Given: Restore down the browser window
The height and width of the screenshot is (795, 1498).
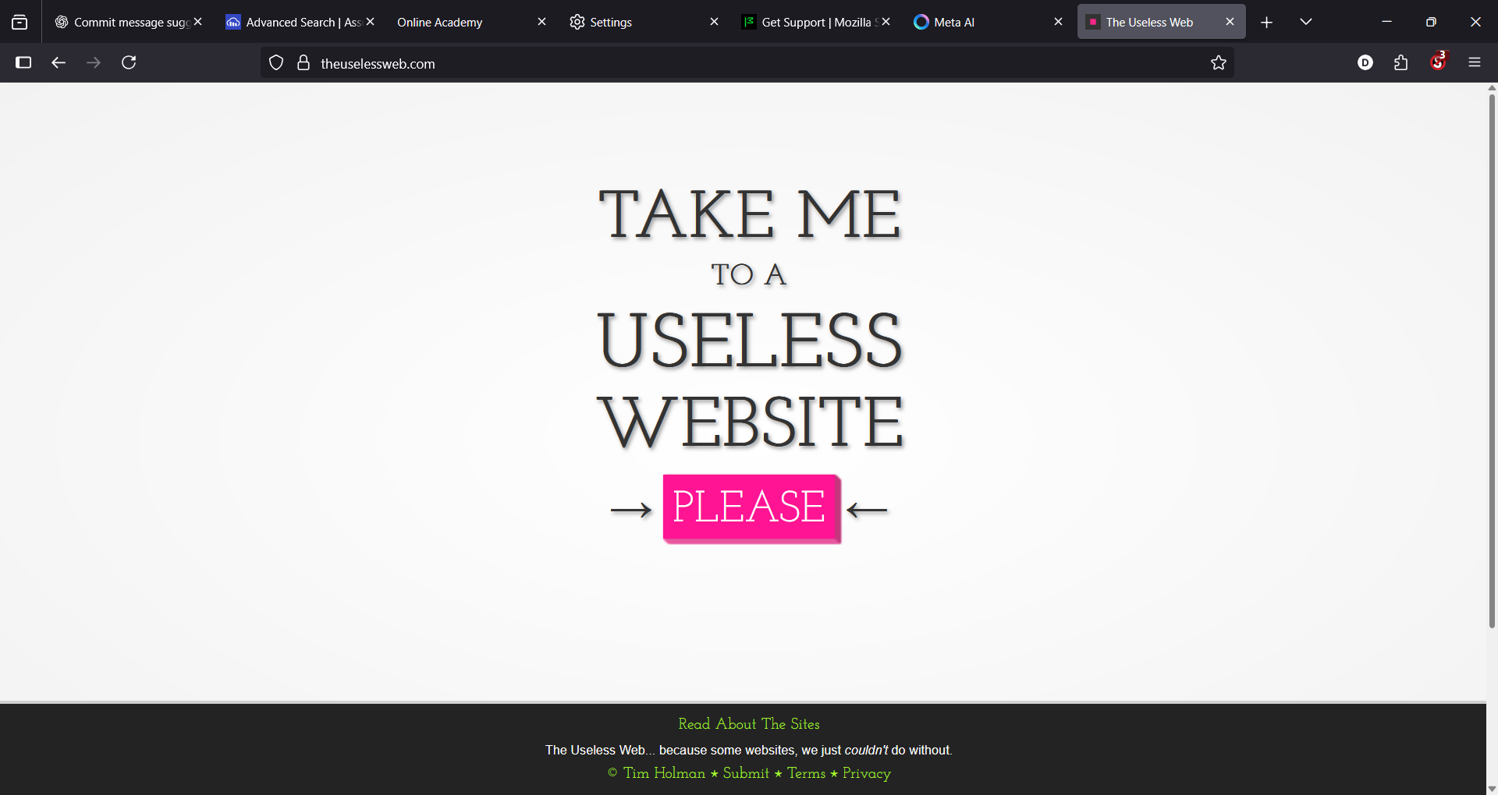Looking at the screenshot, I should [1431, 22].
